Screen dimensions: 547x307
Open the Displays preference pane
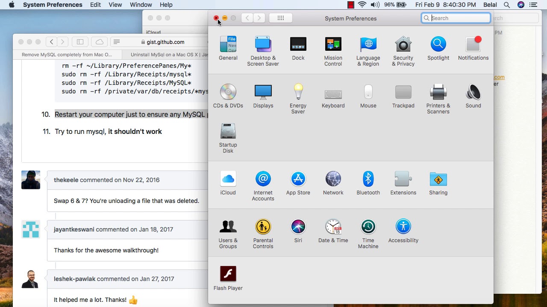tap(263, 96)
